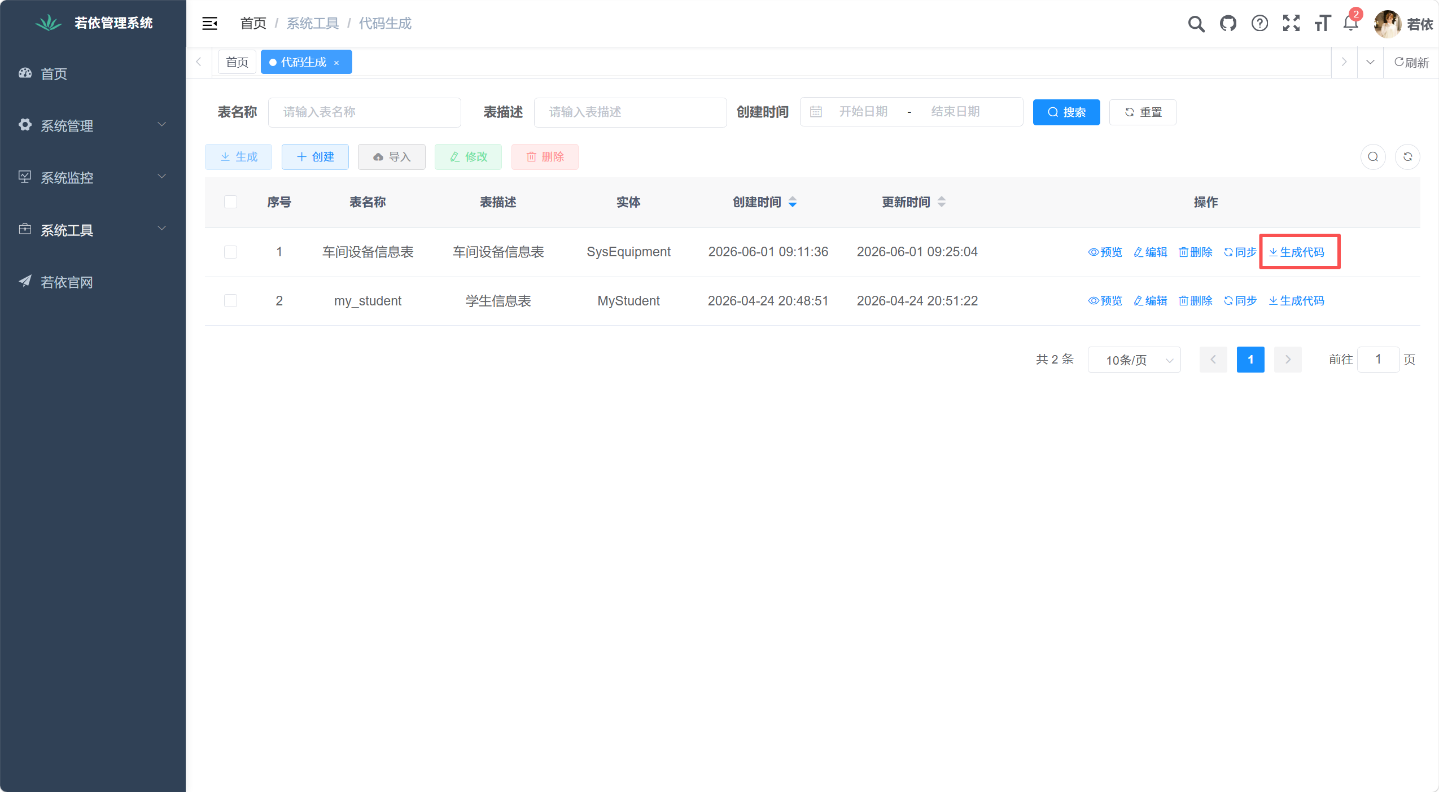This screenshot has width=1439, height=792.
Task: Switch to the 首页 tab
Action: coord(237,62)
